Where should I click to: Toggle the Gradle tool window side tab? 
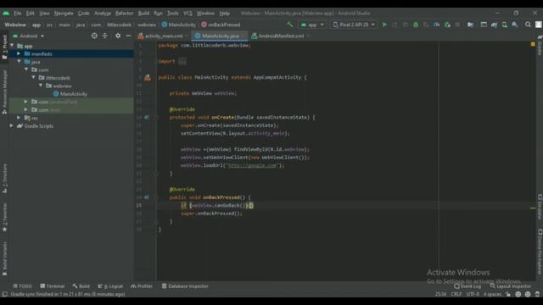pyautogui.click(x=540, y=45)
